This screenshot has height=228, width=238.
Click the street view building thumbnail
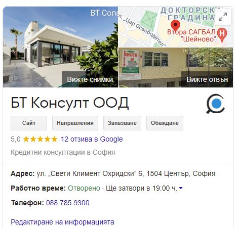tap(176, 67)
